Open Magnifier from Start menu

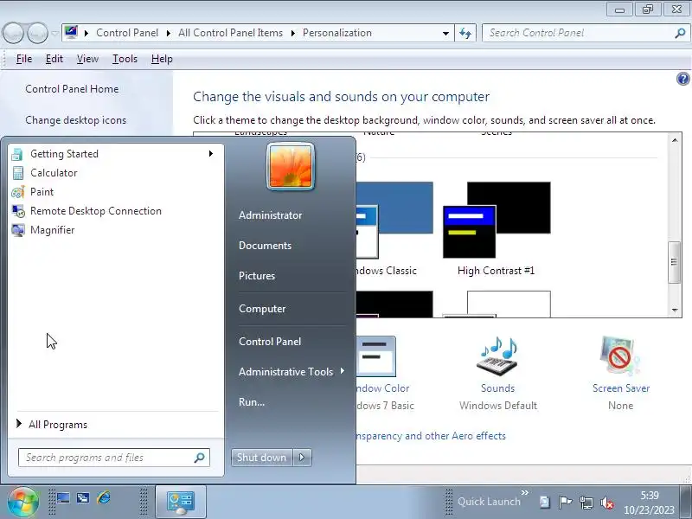pos(116,230)
